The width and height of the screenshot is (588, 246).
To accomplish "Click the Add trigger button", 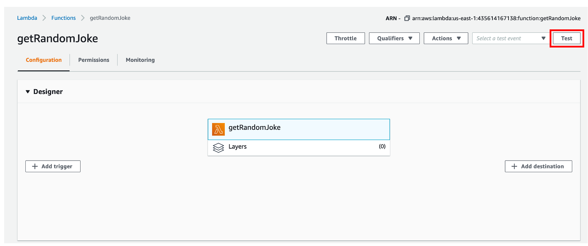I will (x=53, y=166).
